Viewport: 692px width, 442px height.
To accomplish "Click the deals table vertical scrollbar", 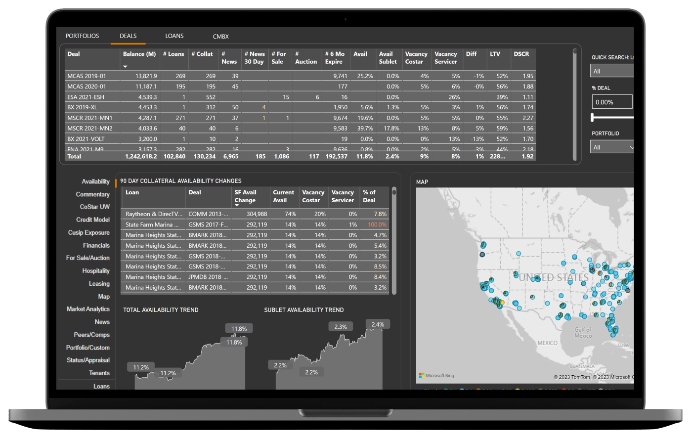I will pyautogui.click(x=574, y=104).
